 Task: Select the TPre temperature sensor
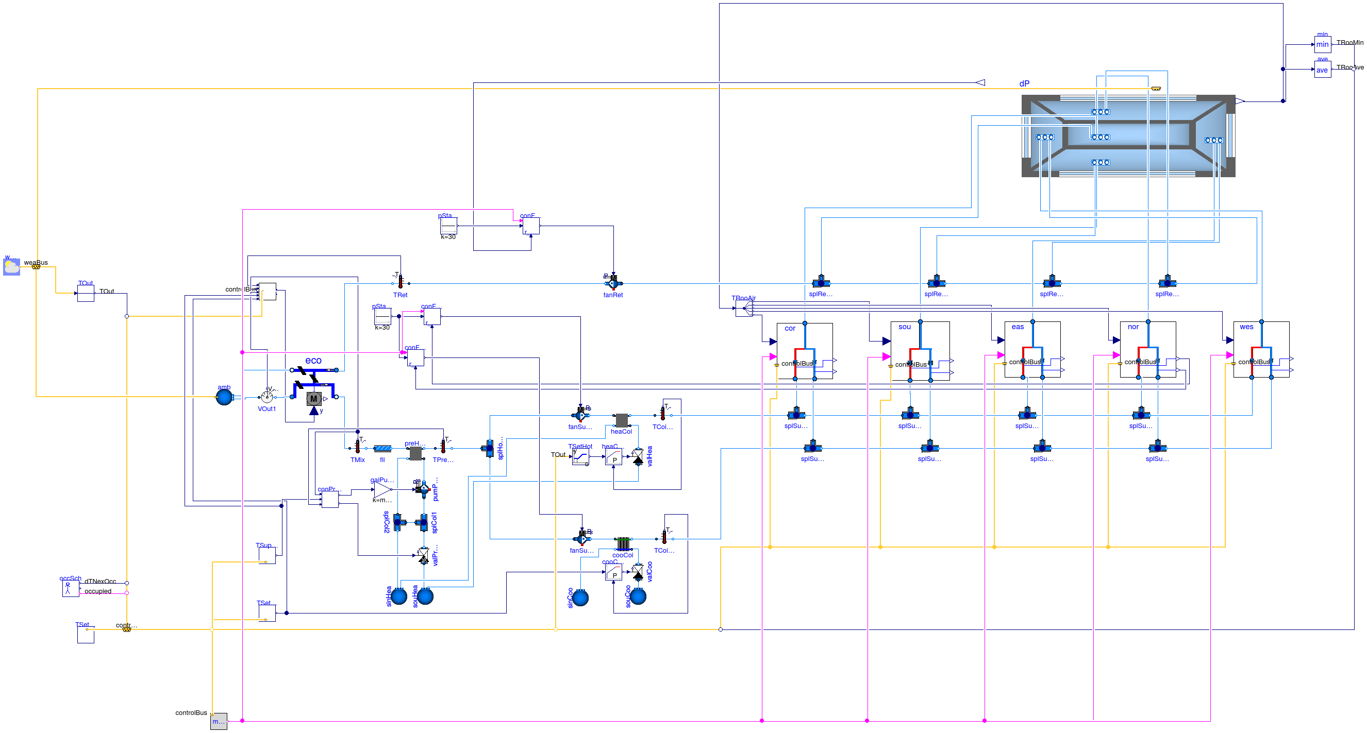point(444,447)
